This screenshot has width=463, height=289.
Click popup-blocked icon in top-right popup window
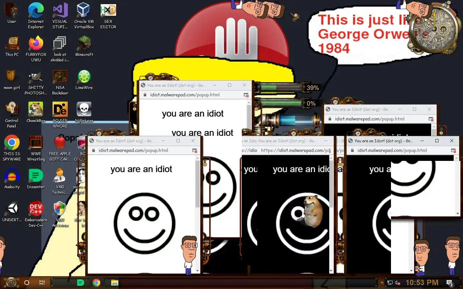tap(431, 119)
